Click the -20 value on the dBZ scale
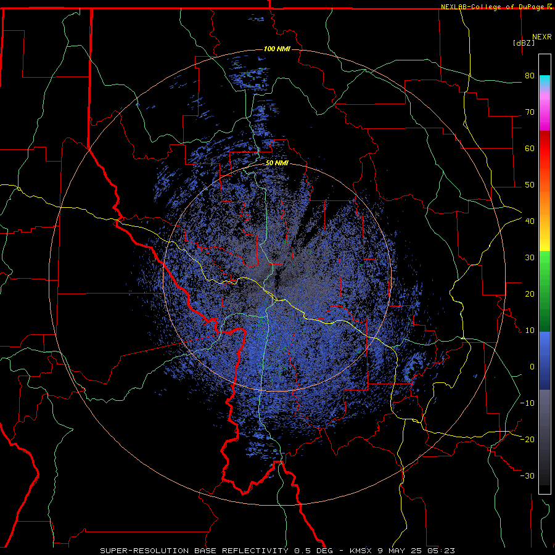Image resolution: width=555 pixels, height=555 pixels. 527,440
